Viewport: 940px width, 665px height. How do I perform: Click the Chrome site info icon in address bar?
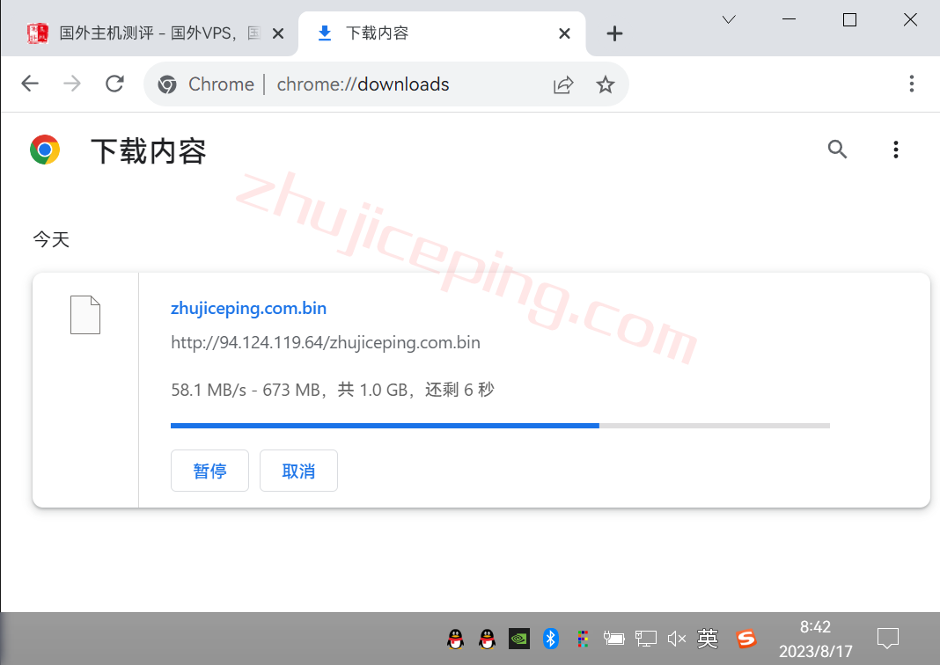pos(167,84)
